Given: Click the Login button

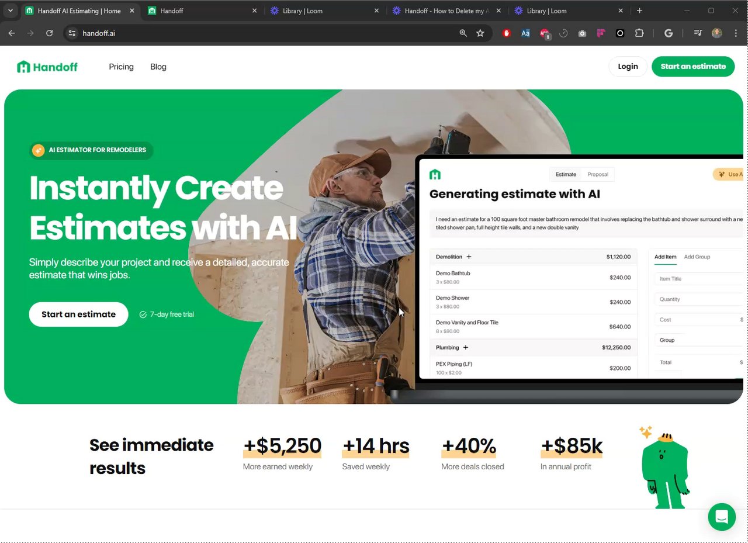Looking at the screenshot, I should pyautogui.click(x=628, y=67).
